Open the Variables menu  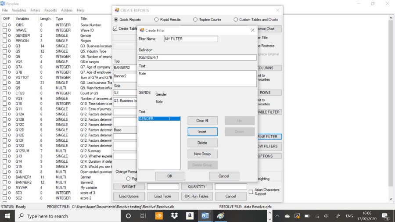19,11
